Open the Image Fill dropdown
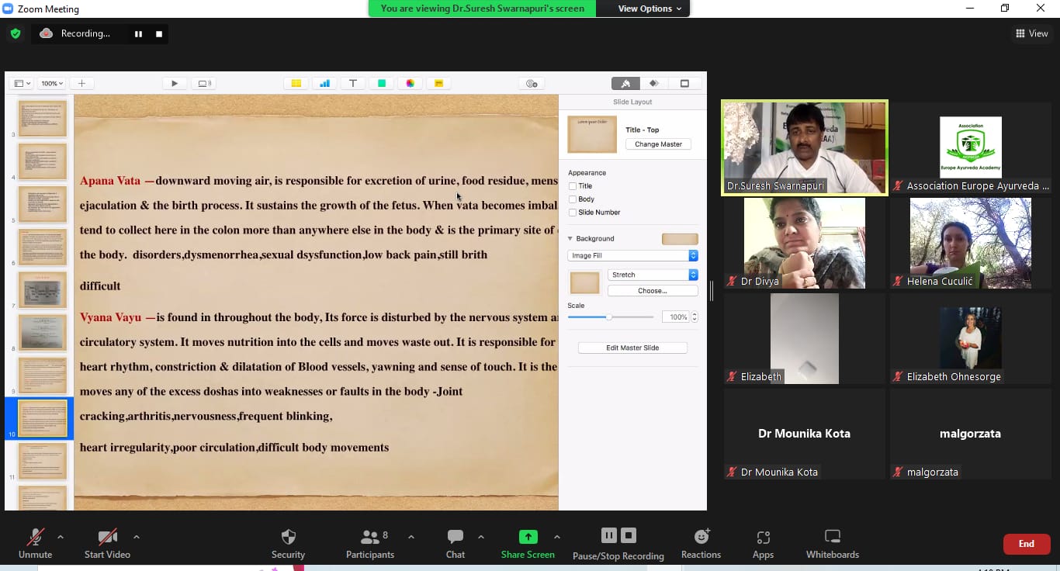The width and height of the screenshot is (1060, 571). (632, 255)
